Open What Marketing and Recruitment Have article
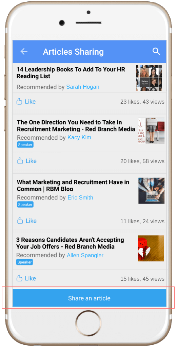Screen dimensions: 177x347 pos(73,186)
